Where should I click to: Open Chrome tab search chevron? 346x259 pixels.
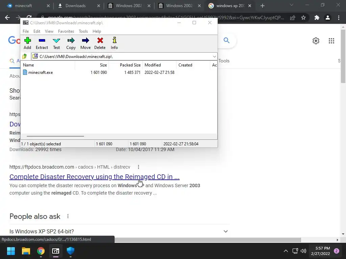click(x=292, y=5)
